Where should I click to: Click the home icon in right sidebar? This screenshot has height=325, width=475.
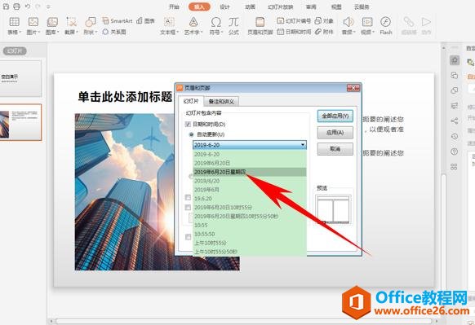[455, 60]
